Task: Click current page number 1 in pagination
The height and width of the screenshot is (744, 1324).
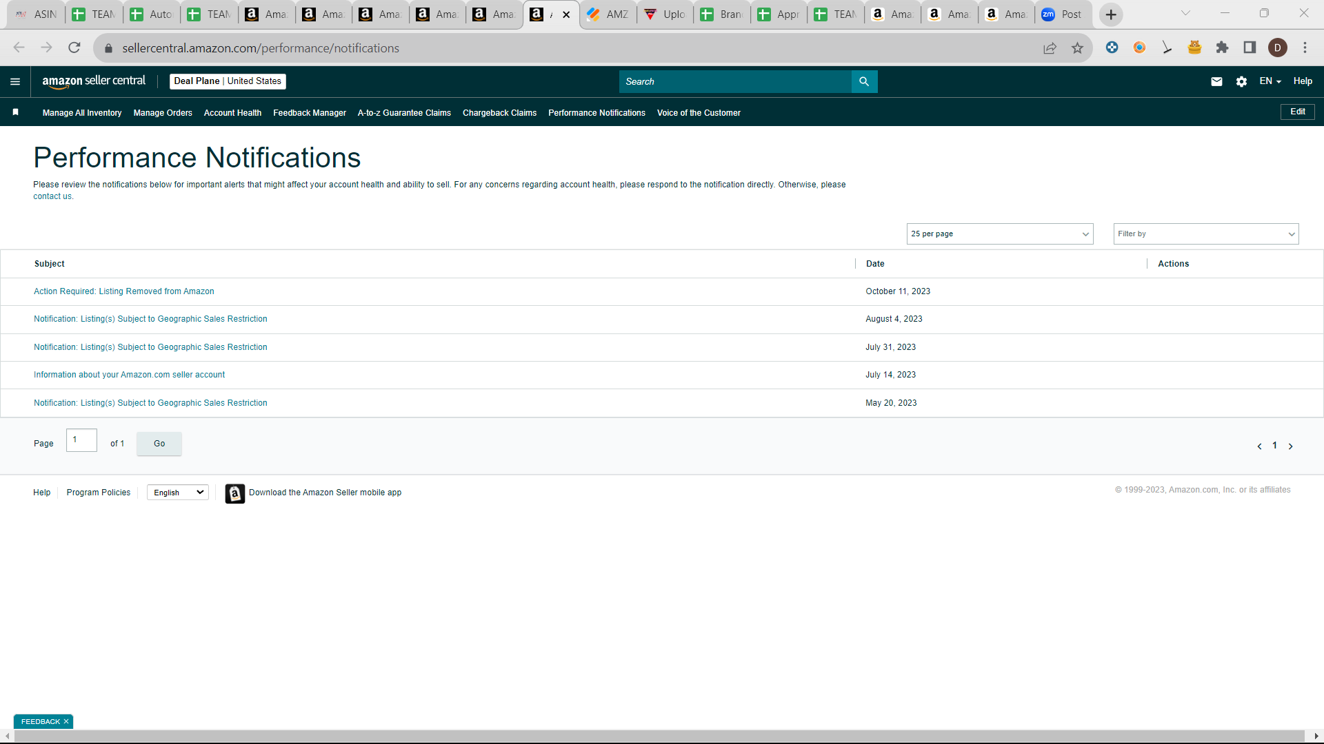Action: pos(1274,446)
